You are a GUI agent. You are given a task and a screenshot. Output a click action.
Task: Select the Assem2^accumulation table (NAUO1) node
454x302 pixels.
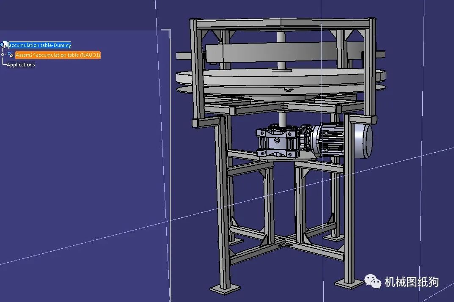click(x=58, y=55)
